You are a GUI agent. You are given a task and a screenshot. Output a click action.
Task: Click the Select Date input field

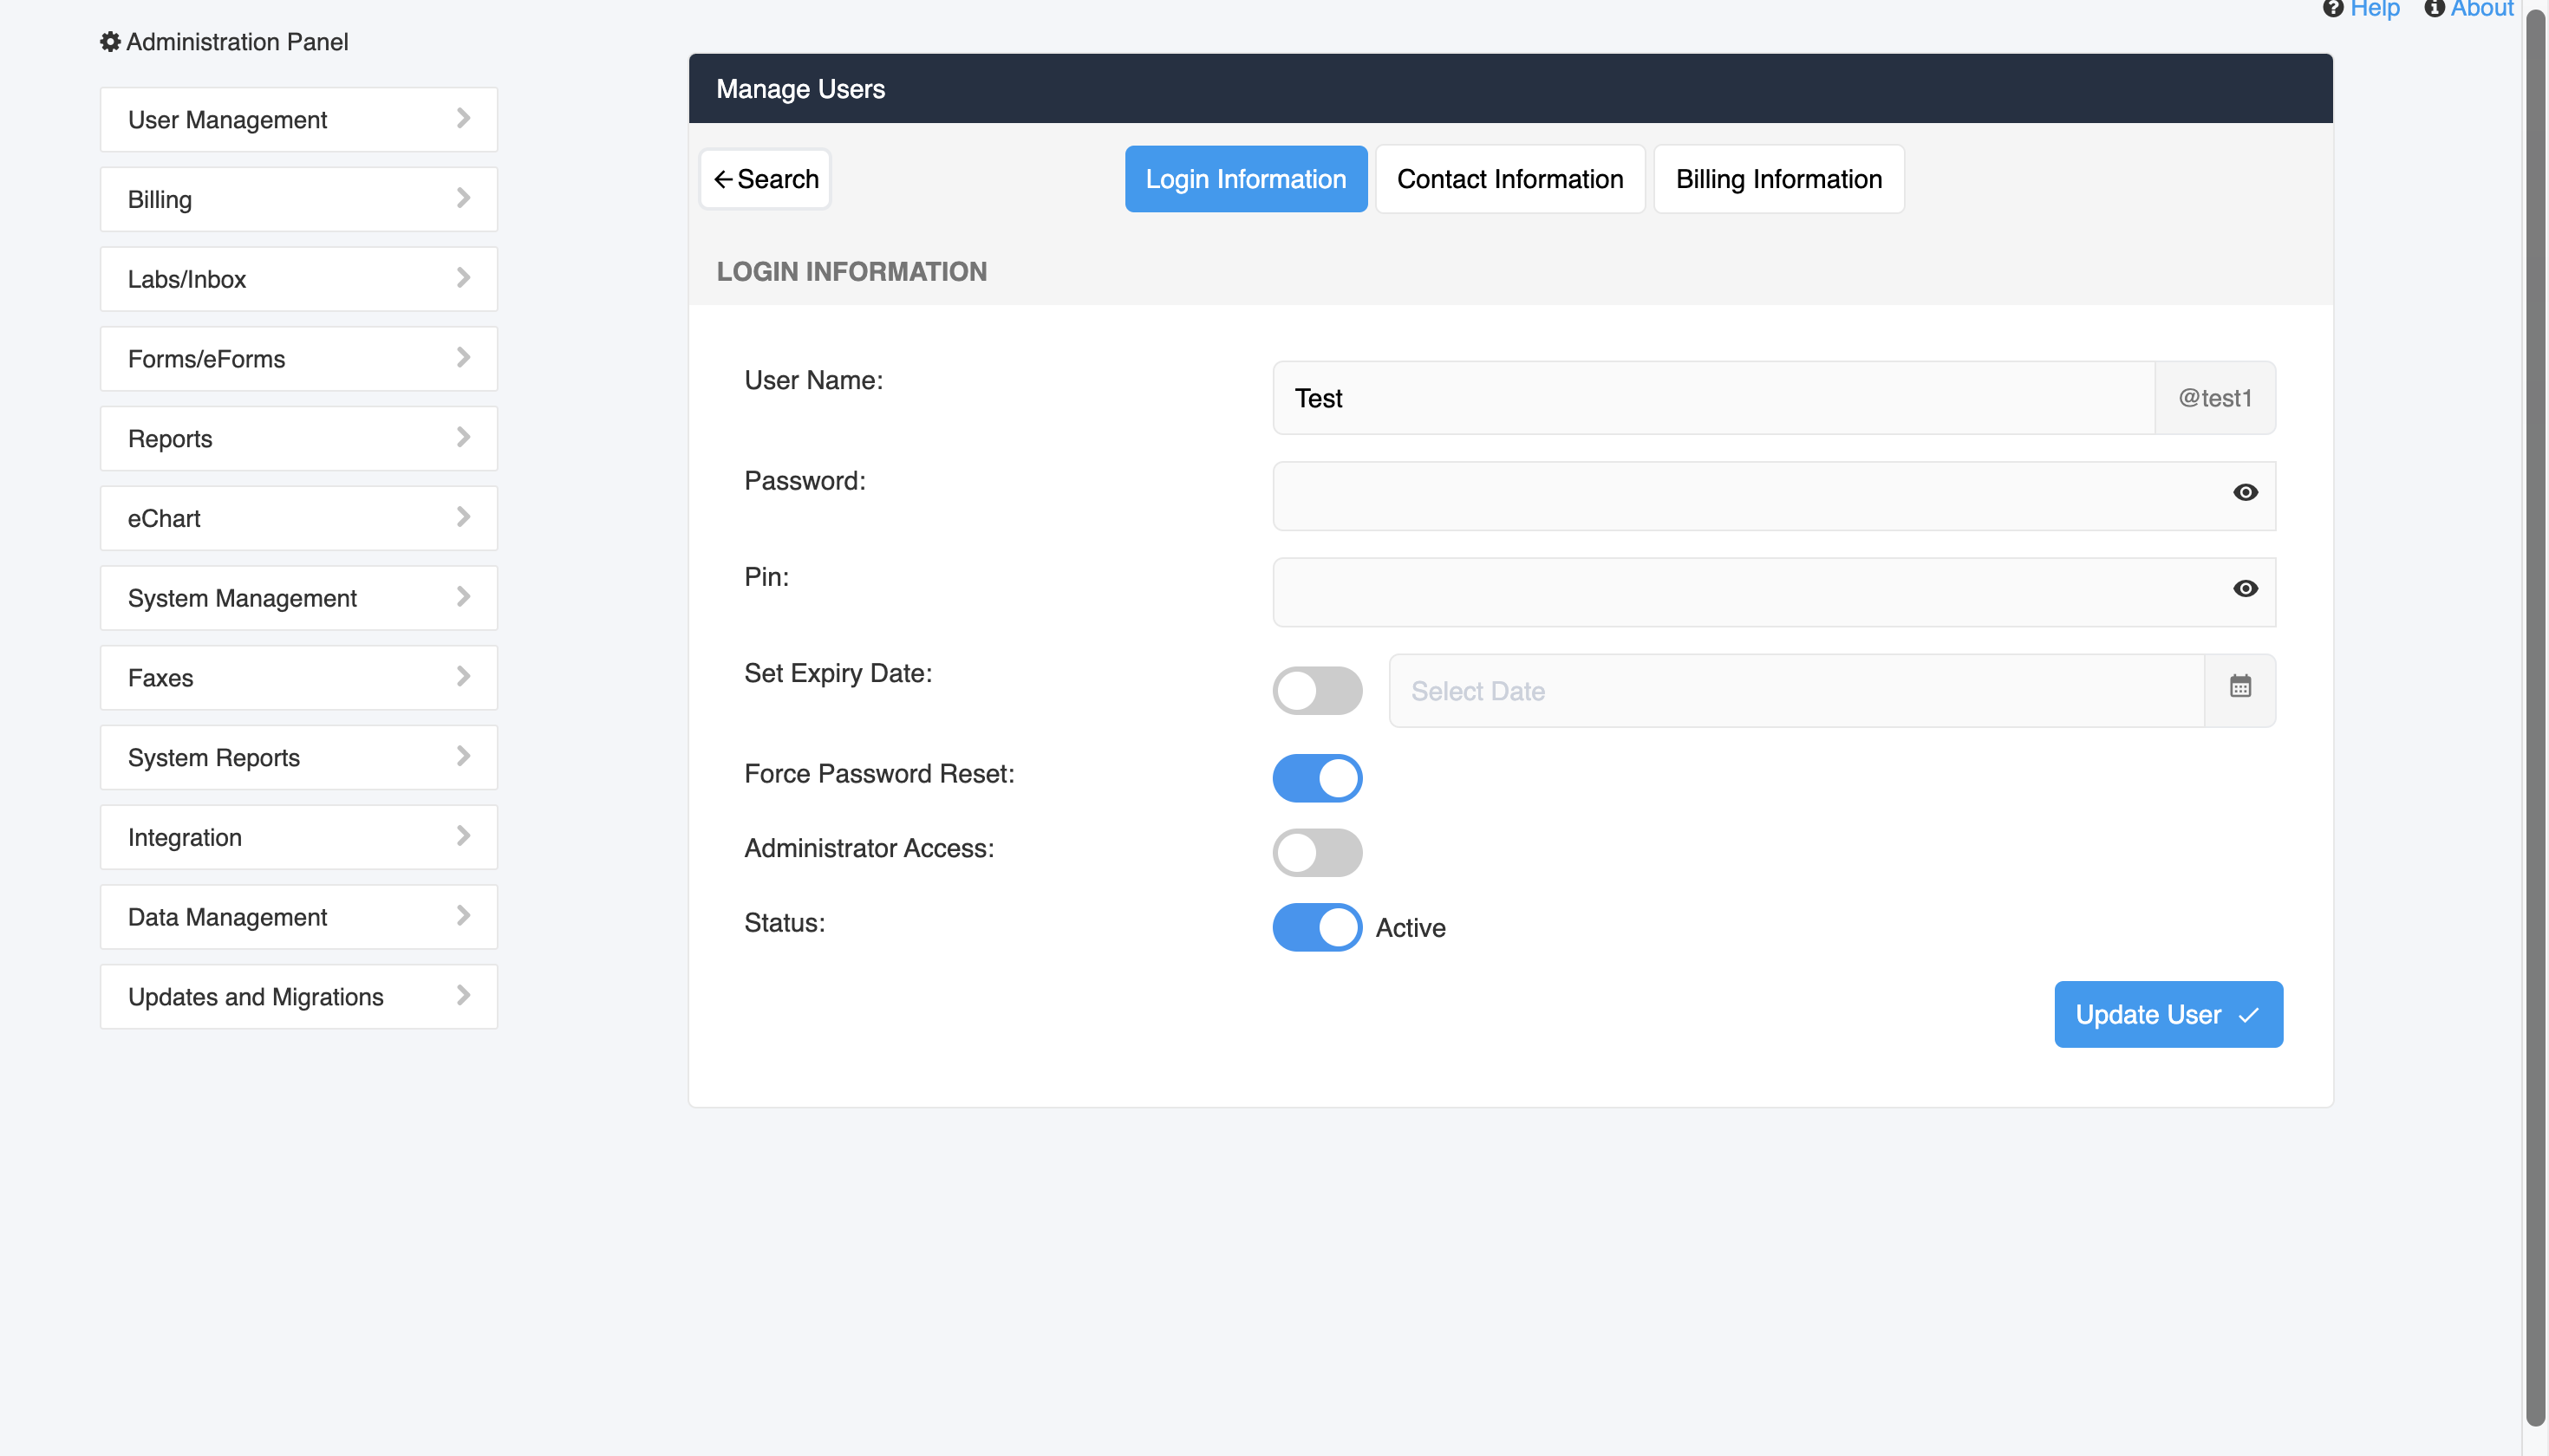[1796, 691]
